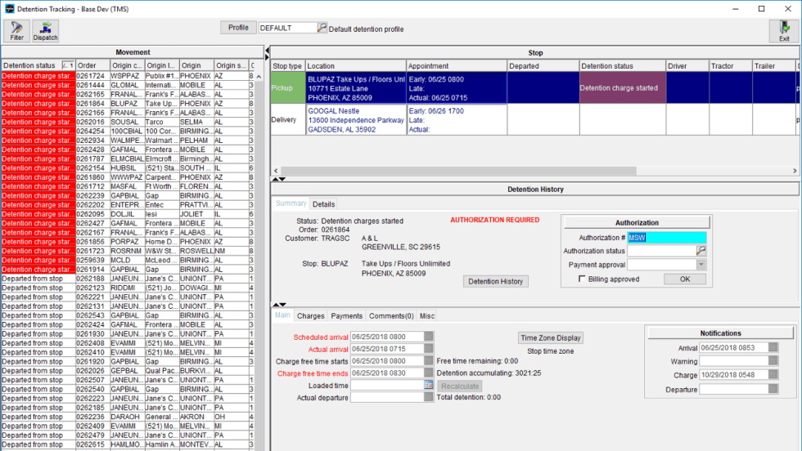Click the Detention History button
This screenshot has width=802, height=451.
click(496, 281)
